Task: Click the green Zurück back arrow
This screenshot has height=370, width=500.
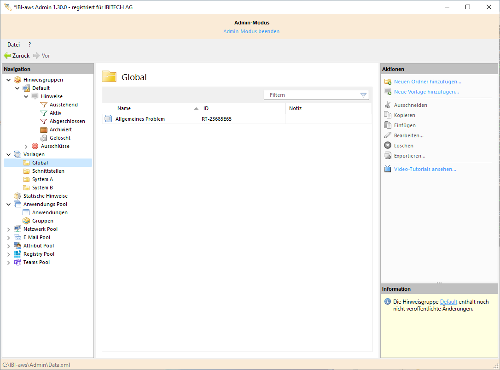Action: [x=7, y=56]
